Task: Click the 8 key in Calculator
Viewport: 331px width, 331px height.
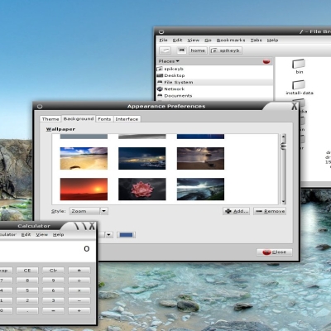Action: pyautogui.click(x=27, y=281)
